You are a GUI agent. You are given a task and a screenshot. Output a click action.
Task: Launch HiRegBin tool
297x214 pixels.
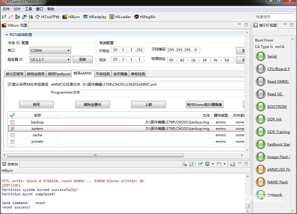[145, 17]
